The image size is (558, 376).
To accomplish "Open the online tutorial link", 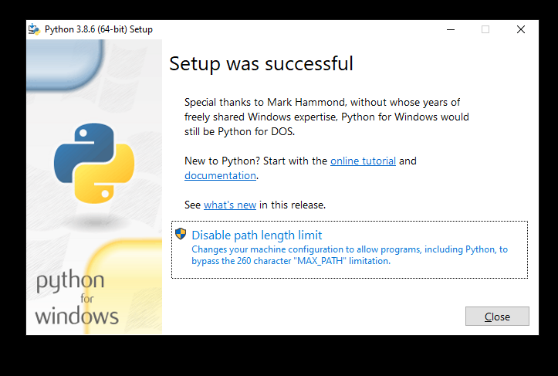I will [x=363, y=161].
